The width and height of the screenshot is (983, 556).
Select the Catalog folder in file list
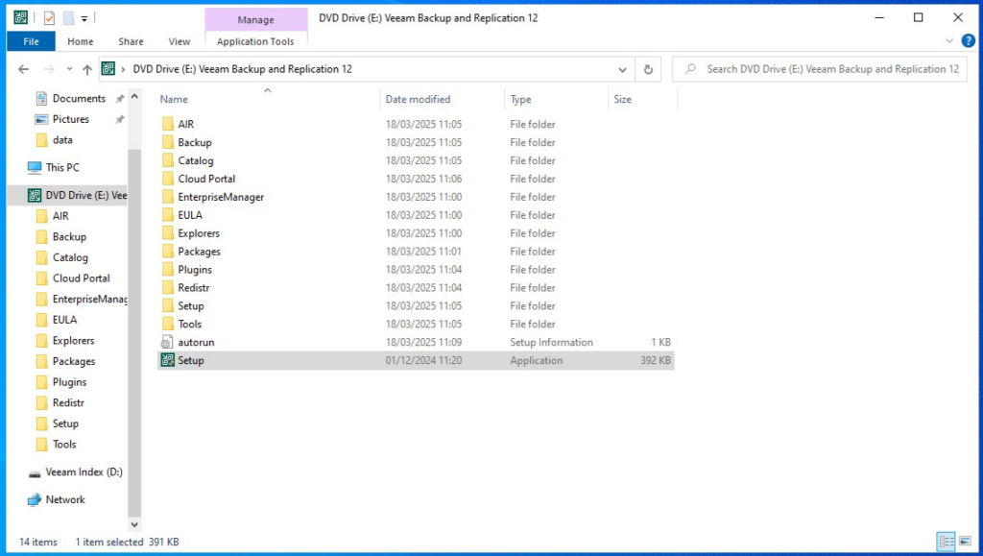(x=196, y=160)
